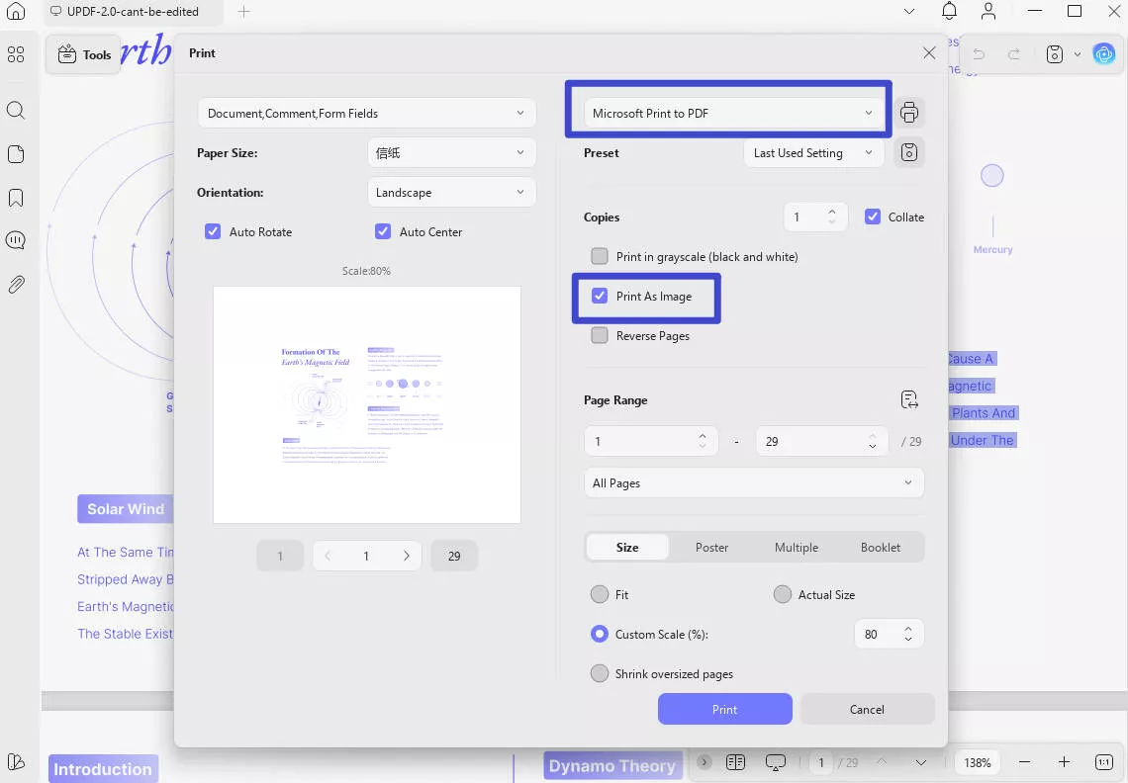
Task: Open the bookmarks sidebar icon
Action: pyautogui.click(x=16, y=198)
